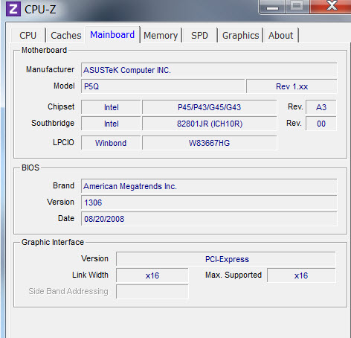Viewport: 351px width, 338px height.
Task: Click the Southbridge label
Action: point(53,123)
